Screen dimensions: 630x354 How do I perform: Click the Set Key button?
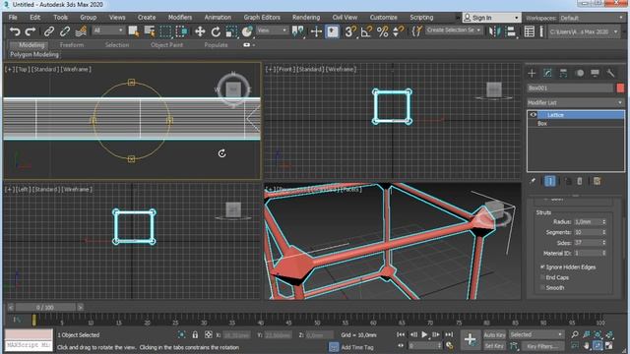[x=494, y=345]
